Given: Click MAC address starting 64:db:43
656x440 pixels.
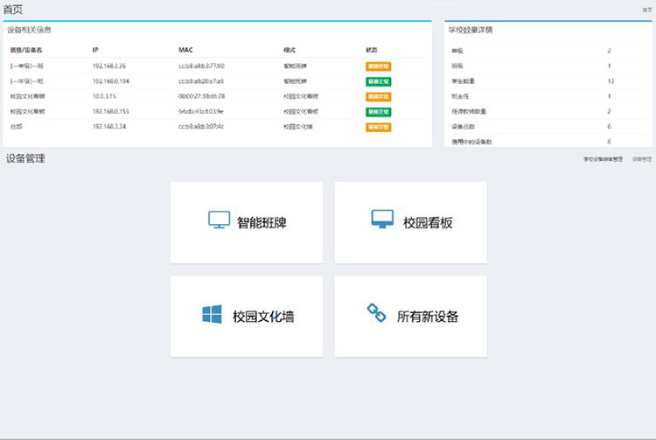Looking at the screenshot, I should click(201, 111).
